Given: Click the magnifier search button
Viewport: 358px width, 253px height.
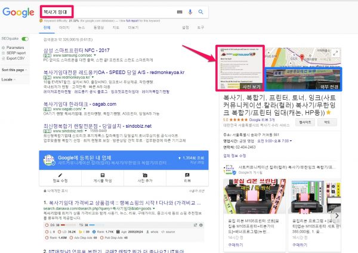Looking at the screenshot, I should pos(200,12).
